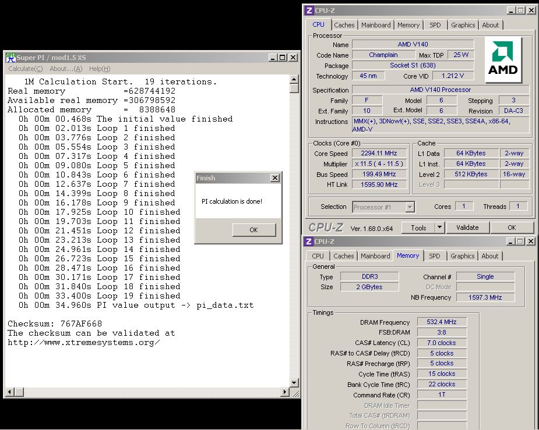Open Caches tab in lower CPU-Z window
The image size is (539, 430).
pos(343,256)
